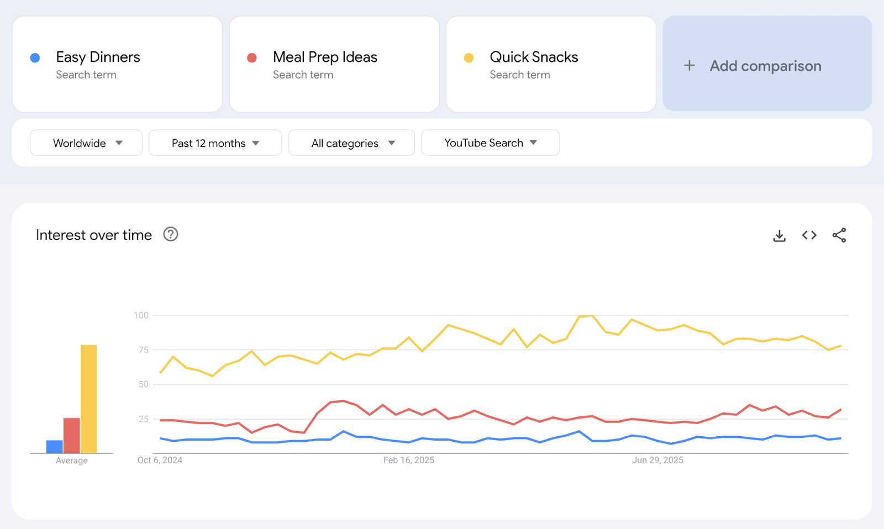This screenshot has width=884, height=529.
Task: Download the Interest over time data
Action: point(779,236)
